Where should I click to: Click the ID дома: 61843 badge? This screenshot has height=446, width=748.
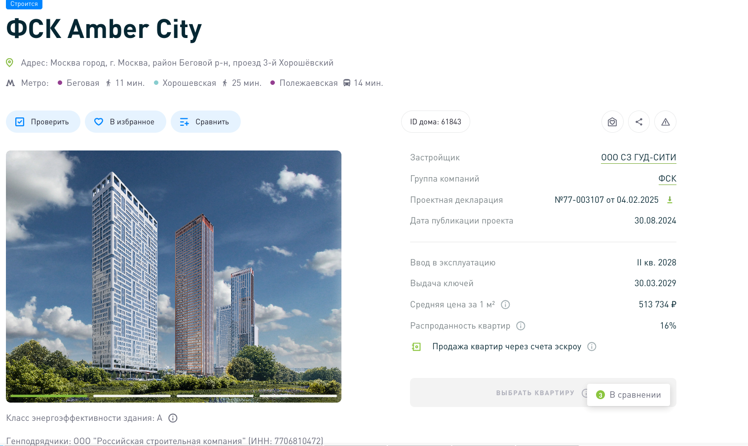pos(436,122)
